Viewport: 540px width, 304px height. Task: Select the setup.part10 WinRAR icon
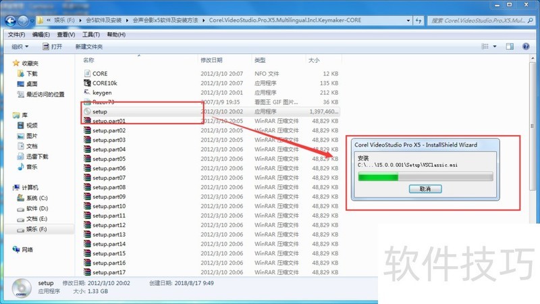[87, 206]
